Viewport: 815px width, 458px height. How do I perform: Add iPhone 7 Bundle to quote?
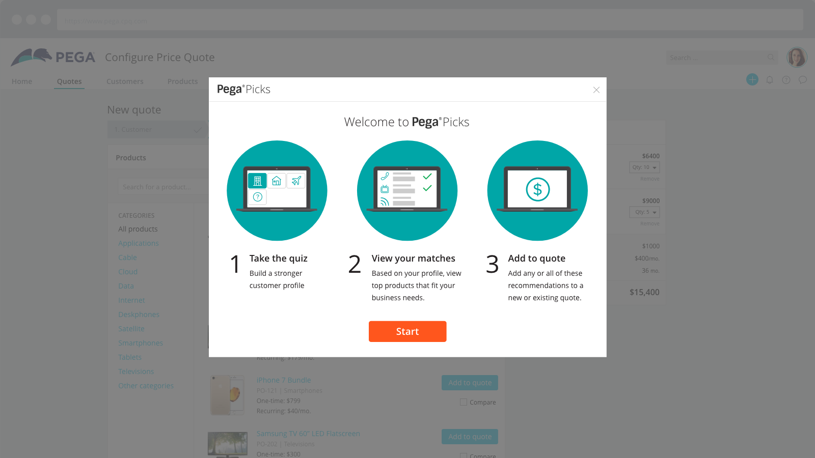470,383
